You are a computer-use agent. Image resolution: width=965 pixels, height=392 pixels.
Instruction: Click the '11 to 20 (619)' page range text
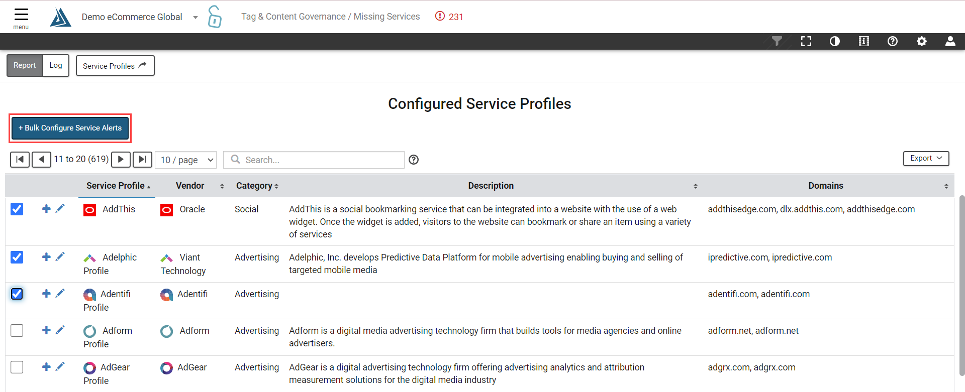point(81,159)
